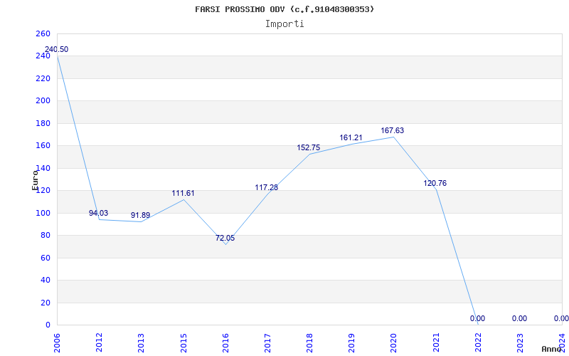Click the 117.28 data label
The height and width of the screenshot is (356, 569).
[x=267, y=187]
